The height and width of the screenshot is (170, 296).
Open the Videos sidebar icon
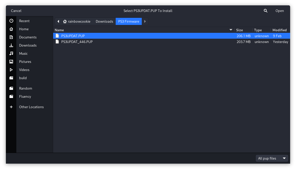(11, 70)
